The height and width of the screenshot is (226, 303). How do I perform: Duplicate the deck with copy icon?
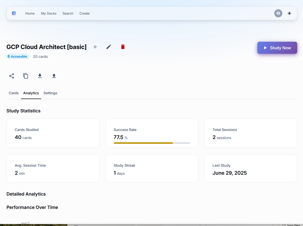click(x=26, y=76)
